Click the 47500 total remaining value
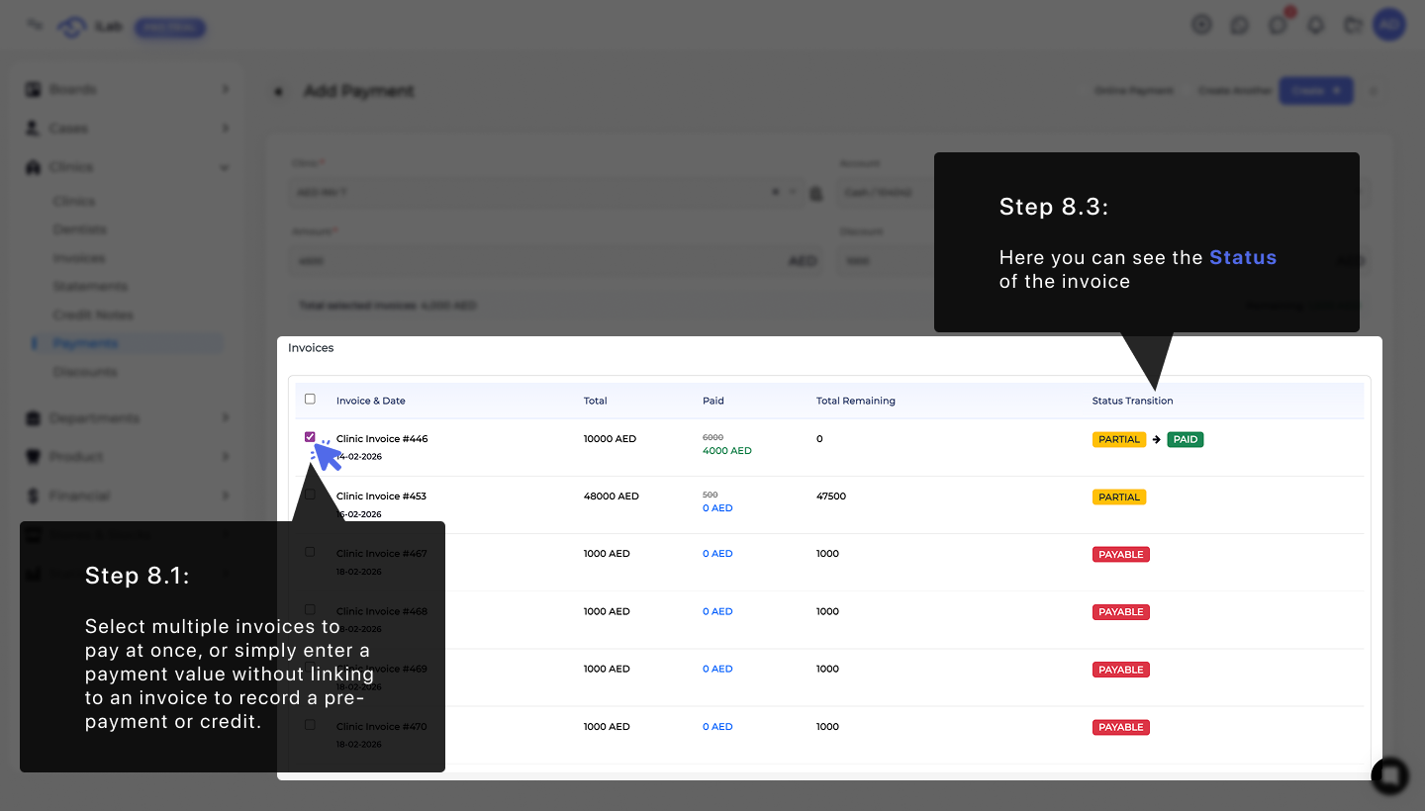The image size is (1425, 811). click(831, 496)
